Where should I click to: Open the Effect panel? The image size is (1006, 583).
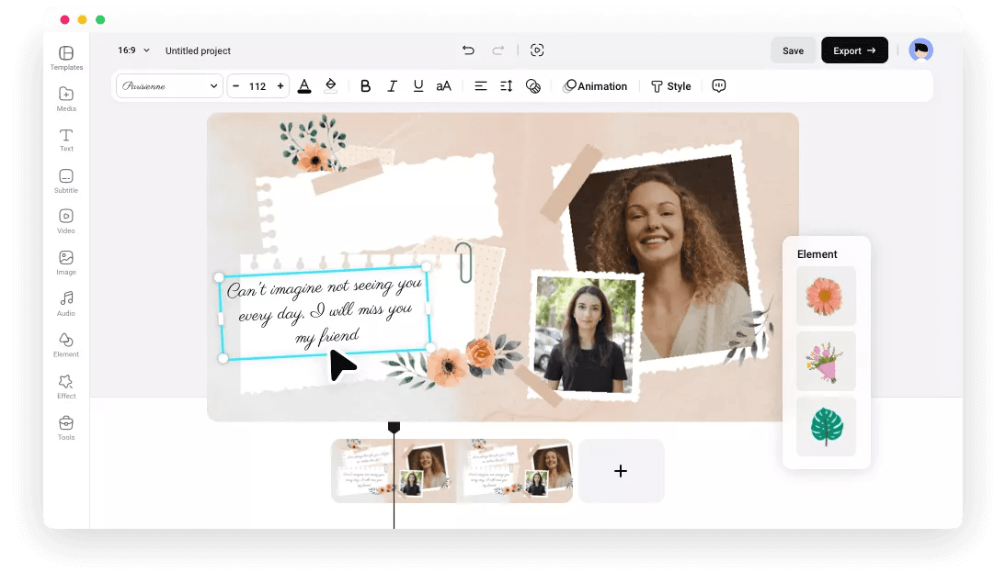point(65,386)
